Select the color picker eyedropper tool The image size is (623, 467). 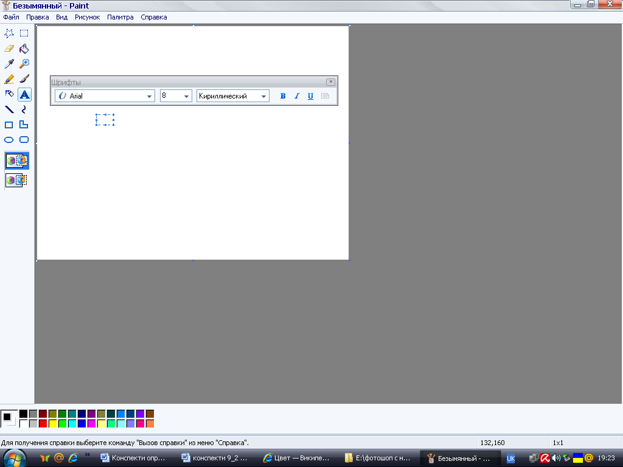9,63
